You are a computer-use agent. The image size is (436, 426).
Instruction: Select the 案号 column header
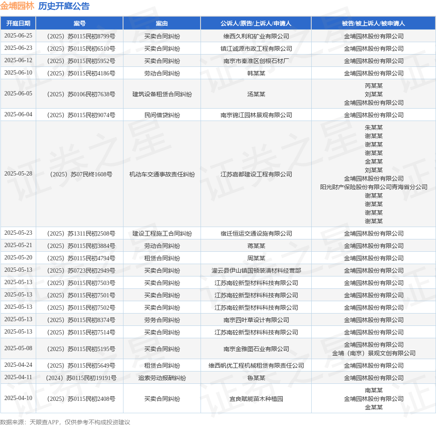click(x=80, y=23)
